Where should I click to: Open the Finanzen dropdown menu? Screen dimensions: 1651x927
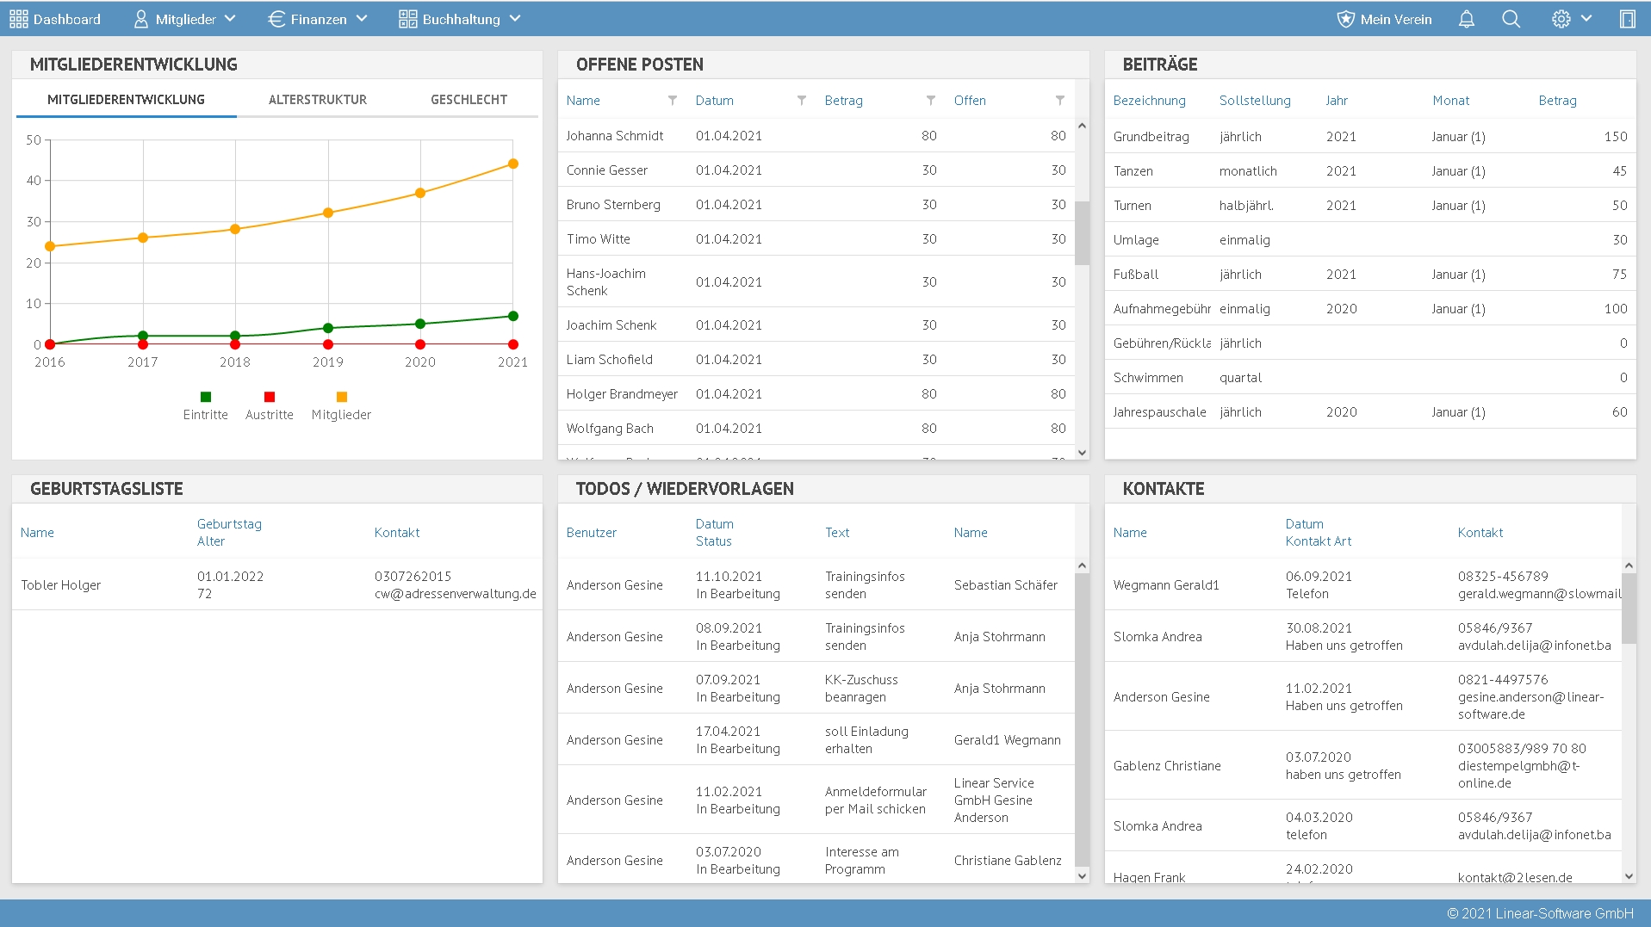317,19
